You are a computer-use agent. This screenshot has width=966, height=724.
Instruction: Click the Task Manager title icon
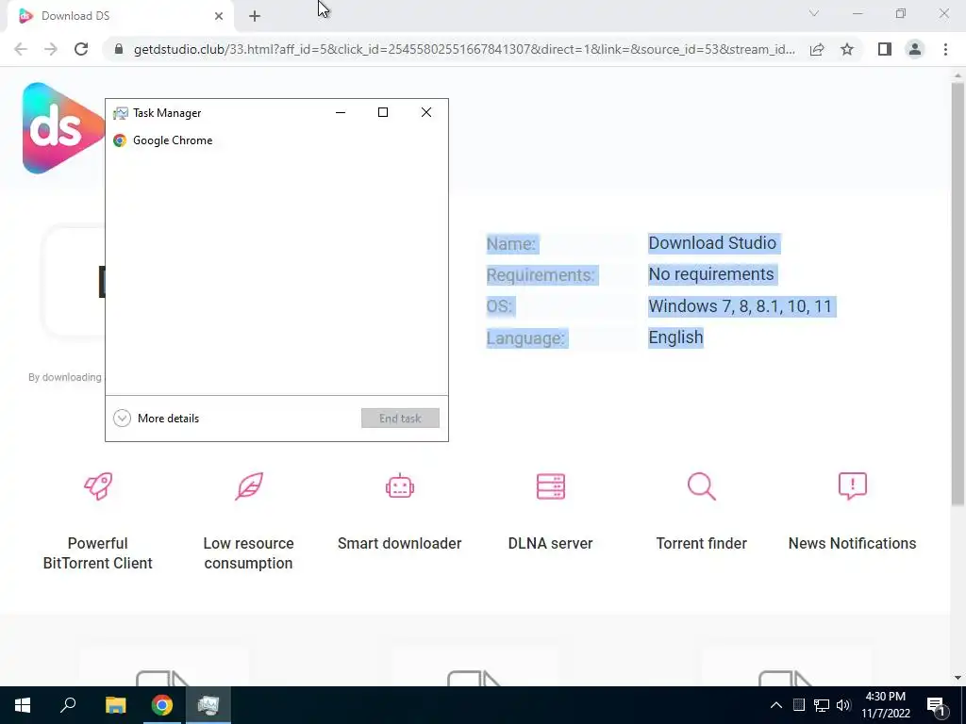121,113
